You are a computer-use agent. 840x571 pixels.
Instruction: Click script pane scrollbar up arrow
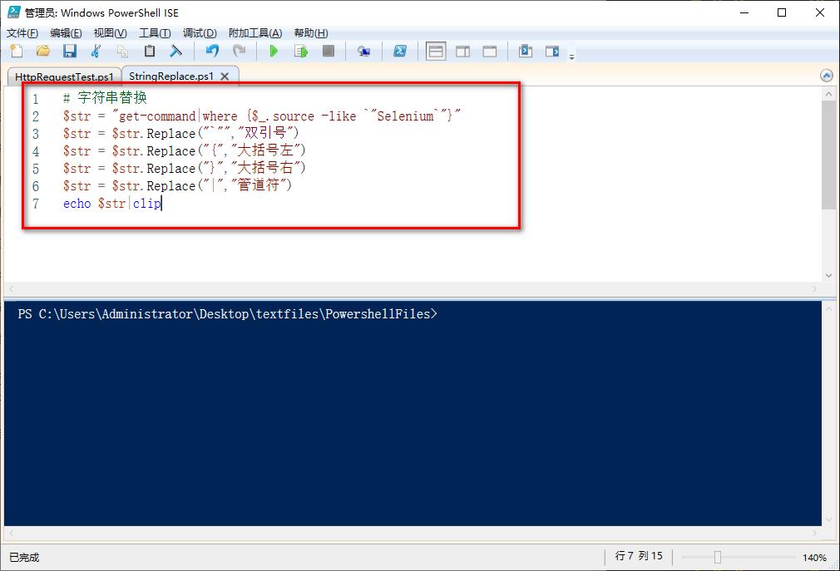point(828,94)
